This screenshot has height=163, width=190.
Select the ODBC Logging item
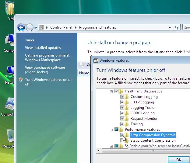[142, 113]
